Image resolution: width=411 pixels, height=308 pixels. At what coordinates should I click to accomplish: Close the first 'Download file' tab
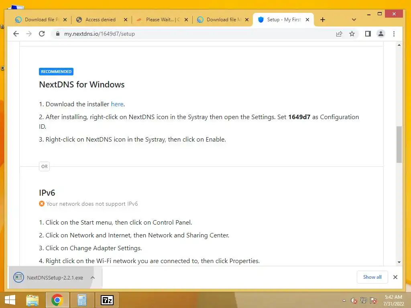pos(65,20)
